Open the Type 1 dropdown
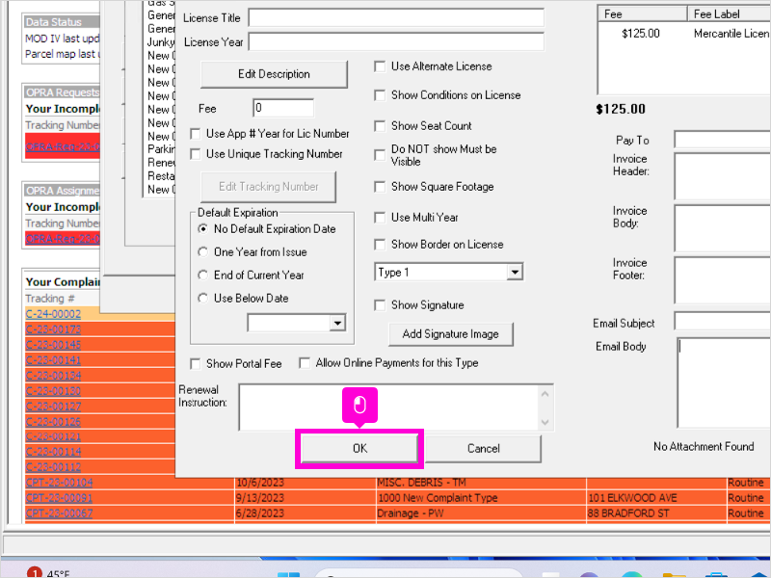 [x=515, y=273]
